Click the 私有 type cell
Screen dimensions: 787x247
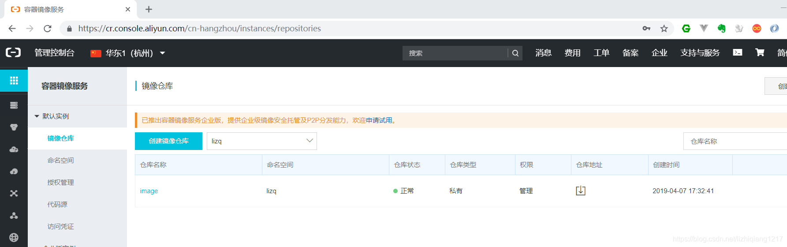click(456, 191)
